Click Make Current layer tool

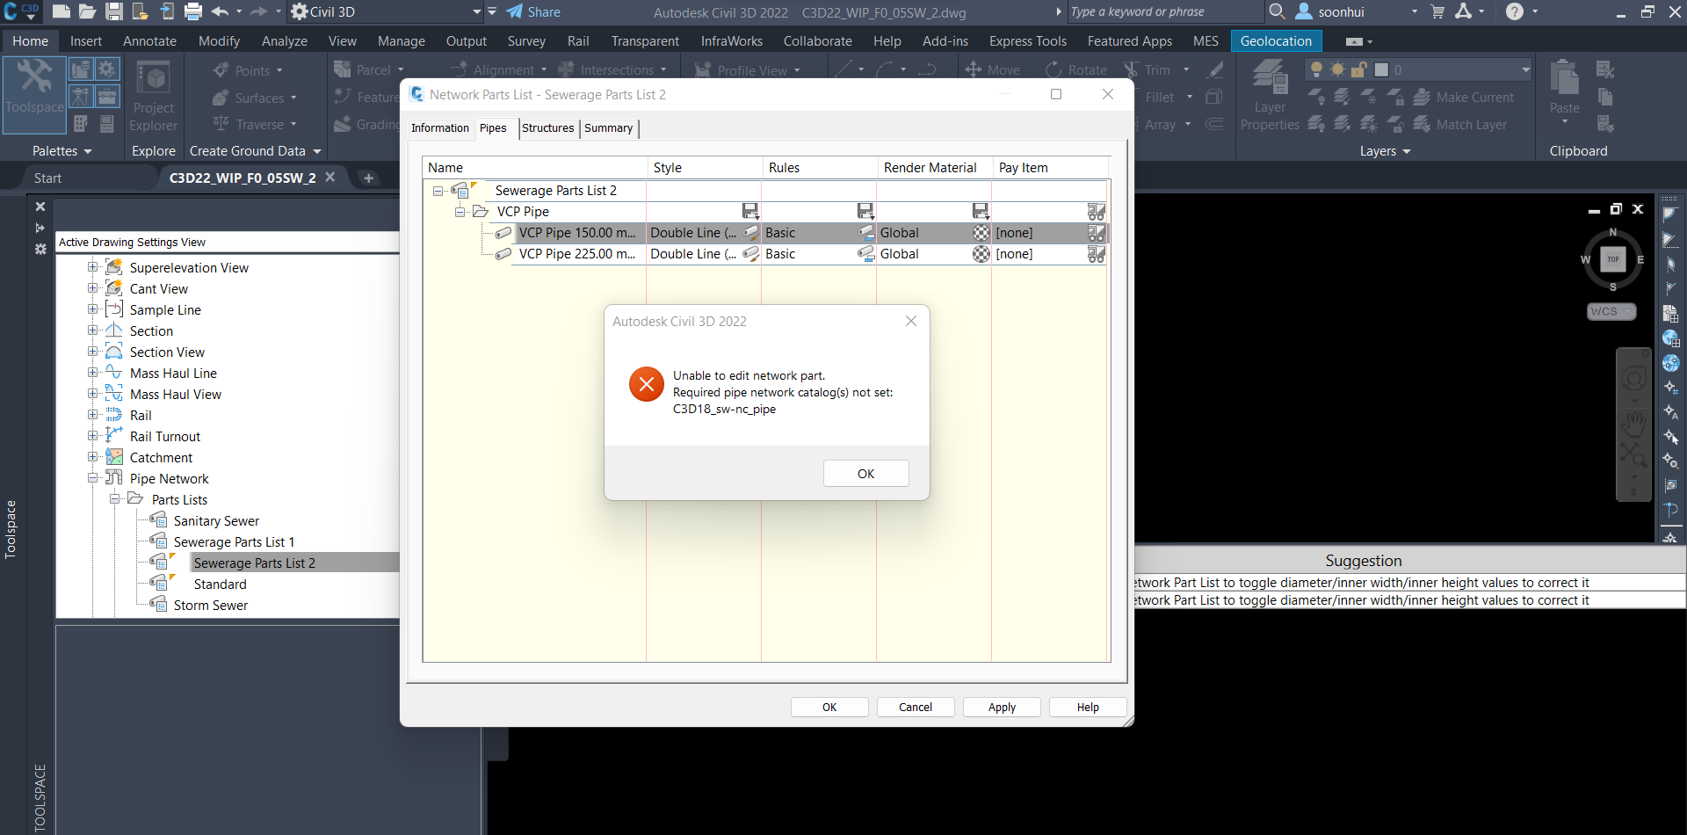pyautogui.click(x=1464, y=98)
